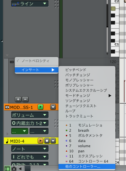126x171 pixels.
Task: Insert controller 11 エクスプレッシ
Action: [x=87, y=156]
